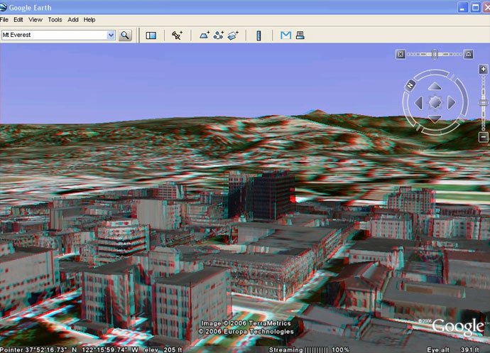Click the down arrow in the navigation compass
This screenshot has width=490, height=353.
(x=435, y=119)
